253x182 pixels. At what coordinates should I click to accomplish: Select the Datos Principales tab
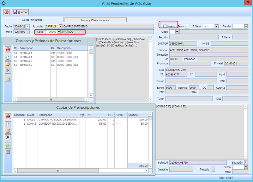32,20
